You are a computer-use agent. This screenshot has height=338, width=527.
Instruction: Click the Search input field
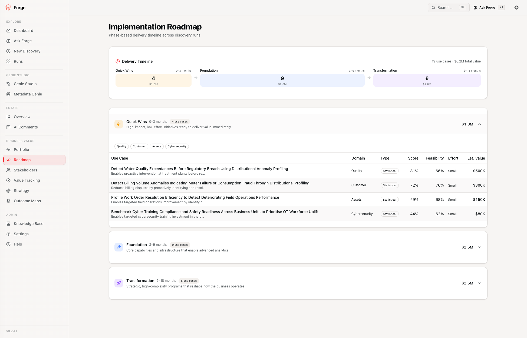tap(449, 8)
